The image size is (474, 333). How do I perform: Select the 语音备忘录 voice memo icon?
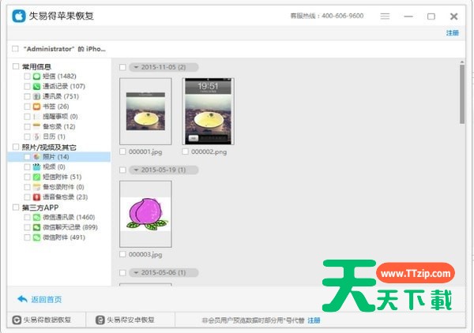click(37, 197)
